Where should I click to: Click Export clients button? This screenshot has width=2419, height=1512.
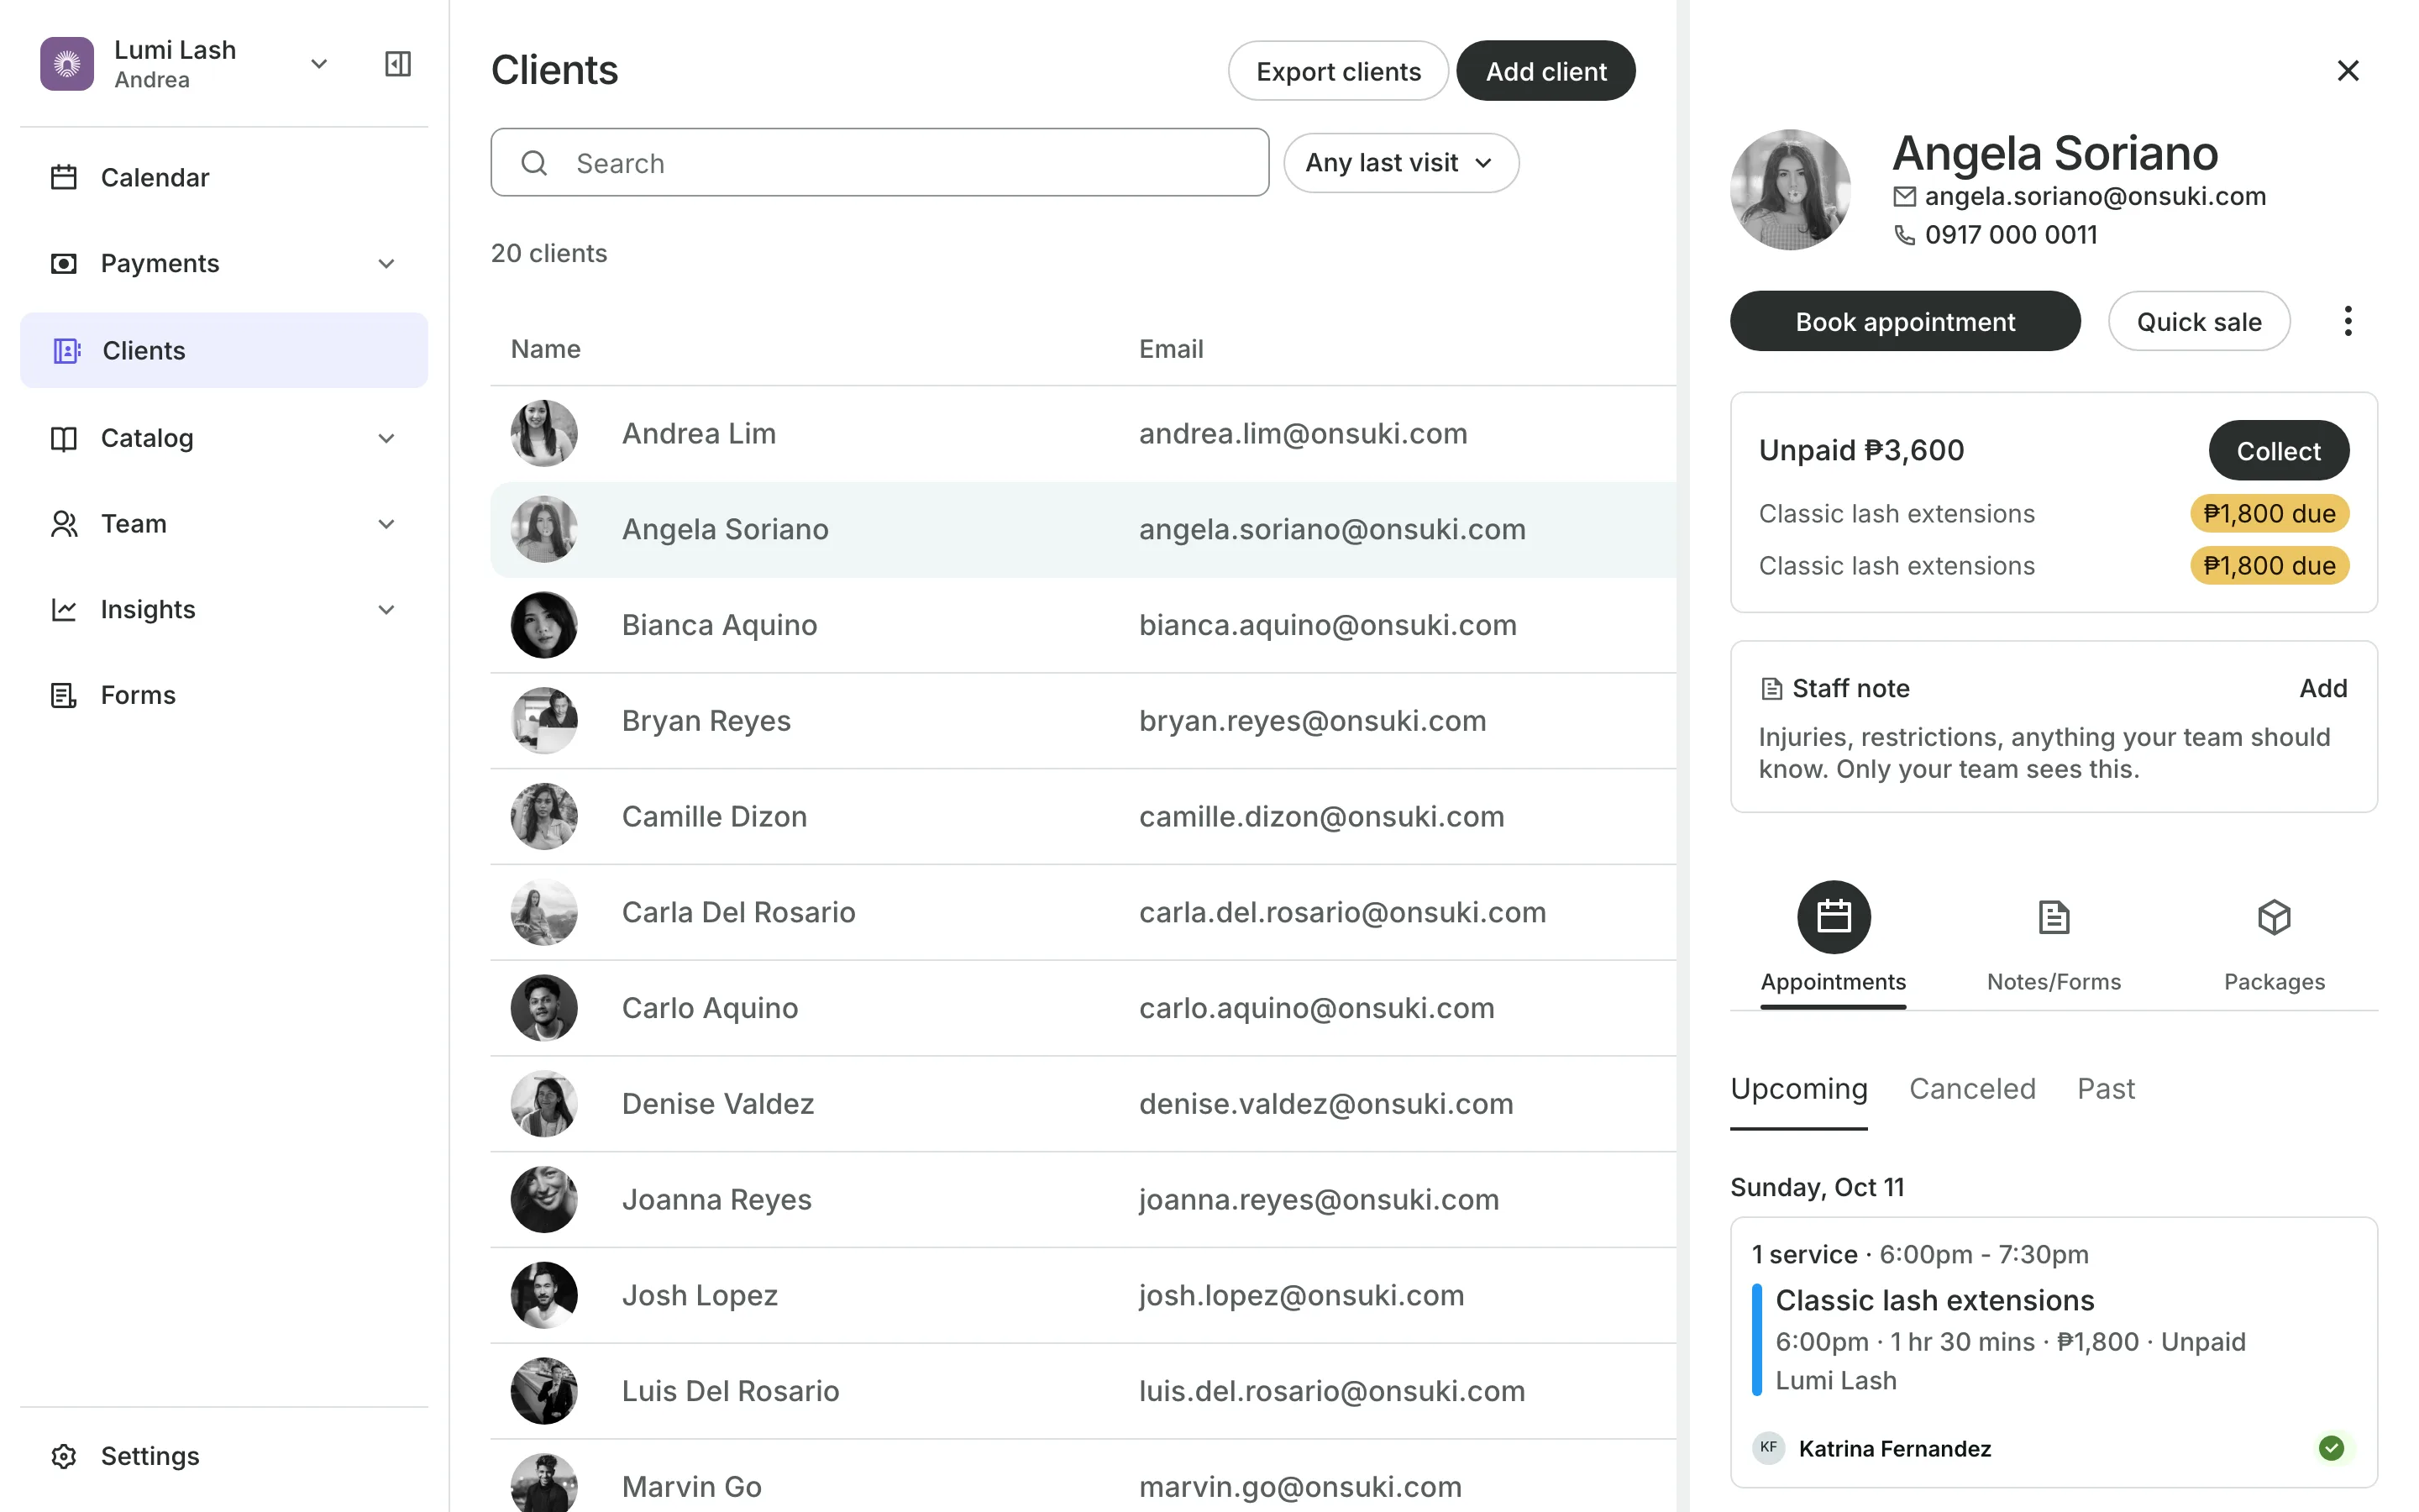tap(1337, 71)
